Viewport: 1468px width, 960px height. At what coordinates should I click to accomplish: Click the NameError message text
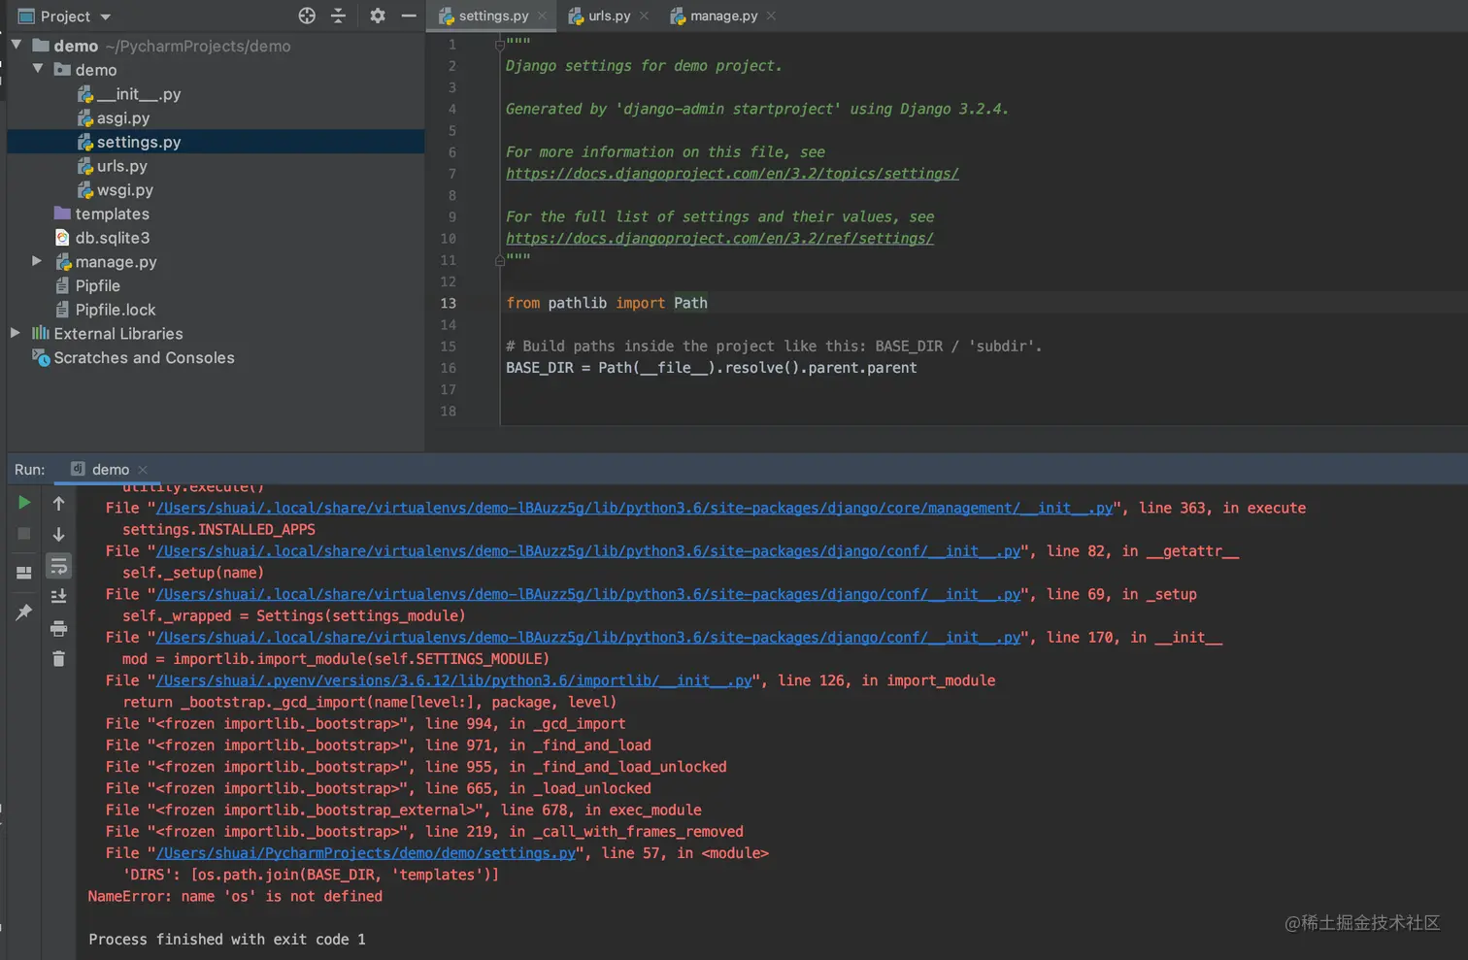point(235,896)
